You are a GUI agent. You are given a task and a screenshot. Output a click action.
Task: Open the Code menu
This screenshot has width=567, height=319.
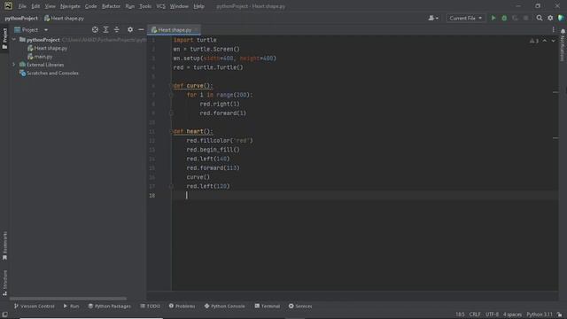(x=90, y=6)
